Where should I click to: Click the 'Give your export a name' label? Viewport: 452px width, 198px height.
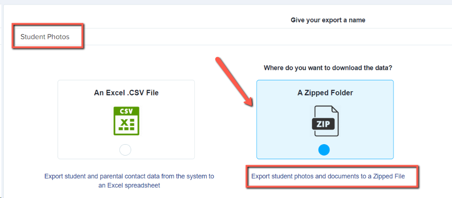coord(328,20)
